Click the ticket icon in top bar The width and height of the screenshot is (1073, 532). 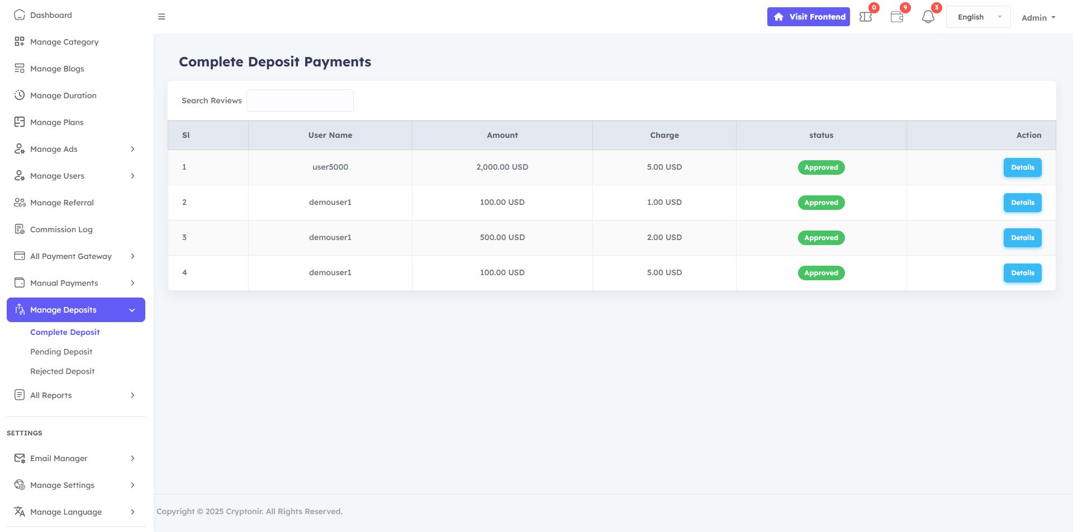[866, 17]
